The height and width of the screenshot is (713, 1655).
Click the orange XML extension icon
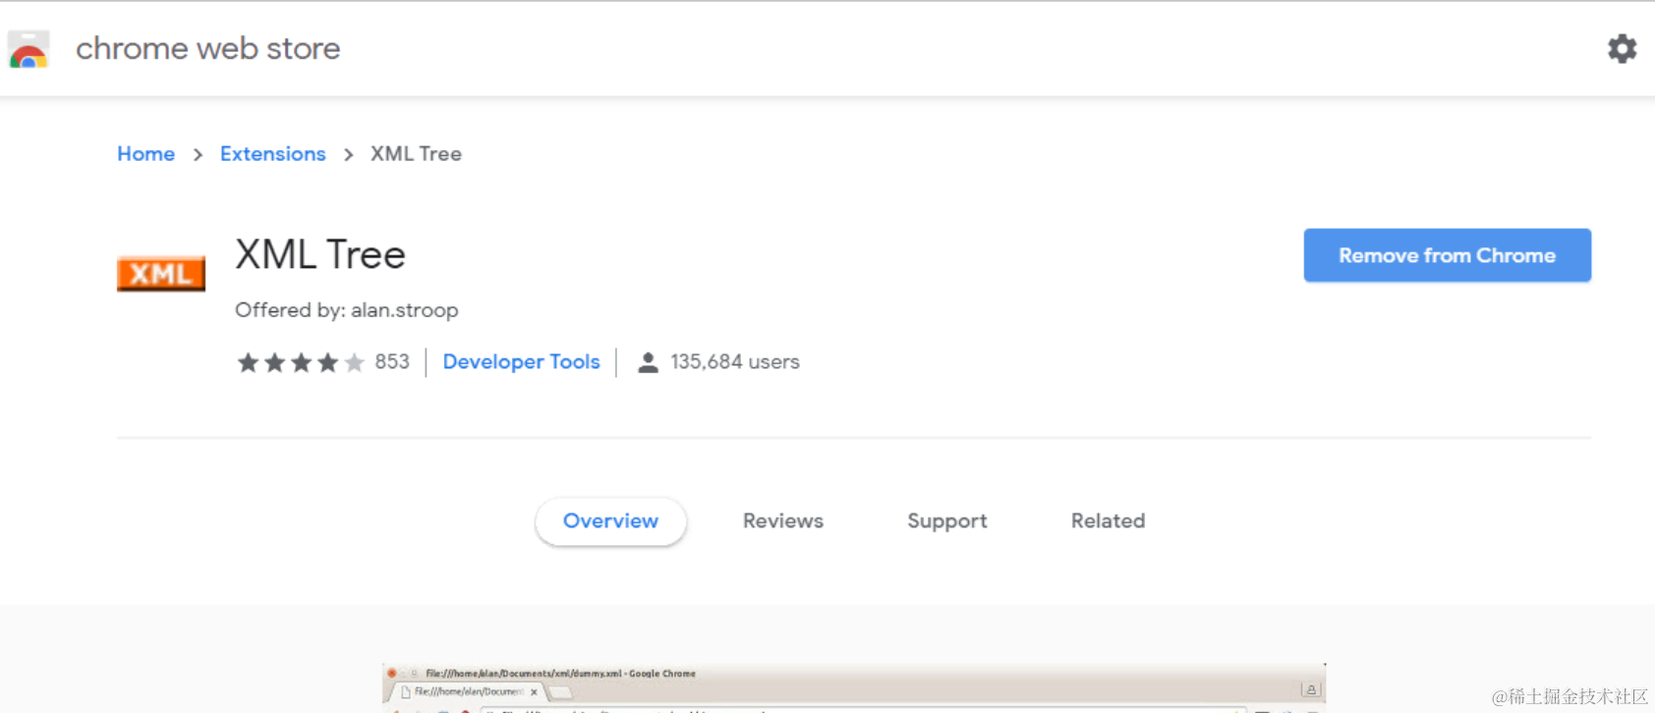[161, 274]
